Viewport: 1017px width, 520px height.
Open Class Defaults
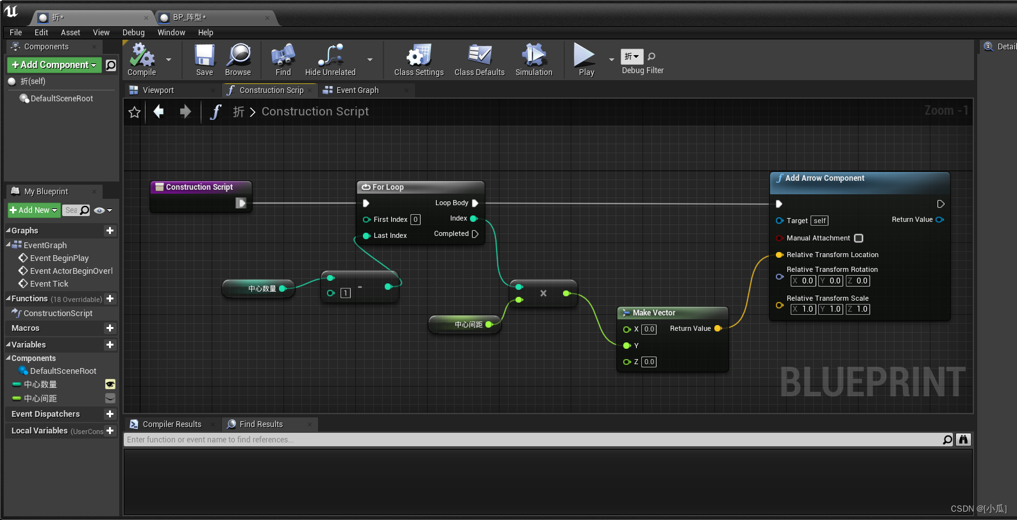479,59
